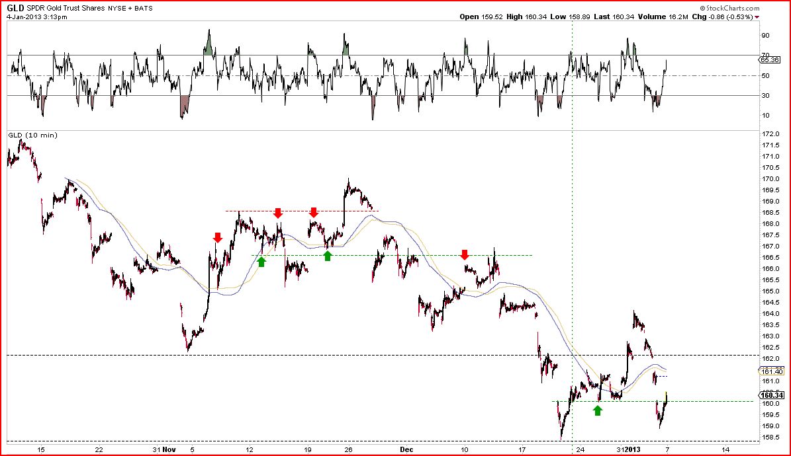Click the green up arrow at the 160.0 support line
This screenshot has width=791, height=456.
click(598, 410)
